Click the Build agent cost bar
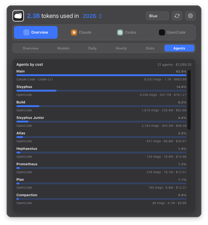This screenshot has height=225, width=208. [x=101, y=106]
